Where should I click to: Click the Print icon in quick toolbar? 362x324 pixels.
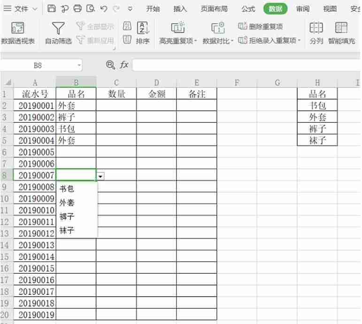(77, 8)
